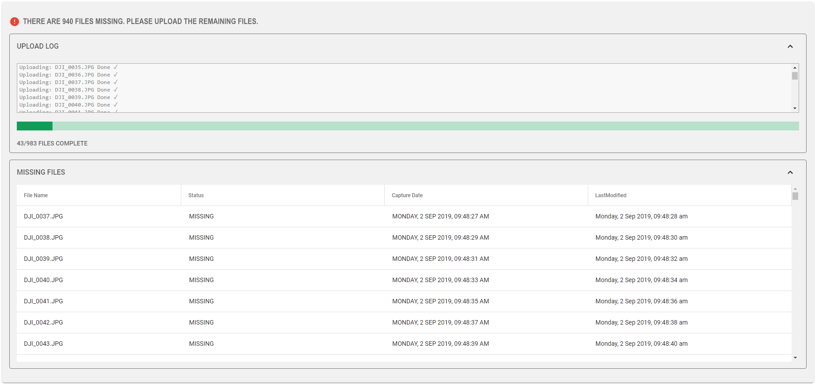The width and height of the screenshot is (815, 386).
Task: Click capture date 09:48:37 AM cell
Action: (x=440, y=322)
